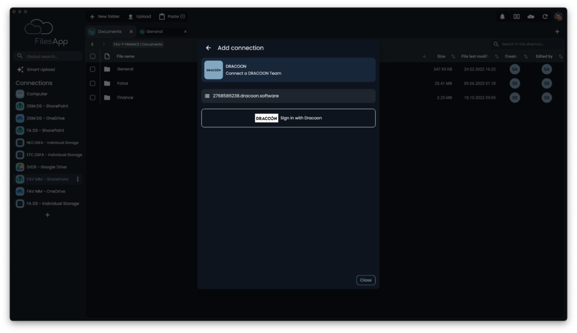
Task: Go back in the Add connection dialog
Action: pyautogui.click(x=208, y=48)
